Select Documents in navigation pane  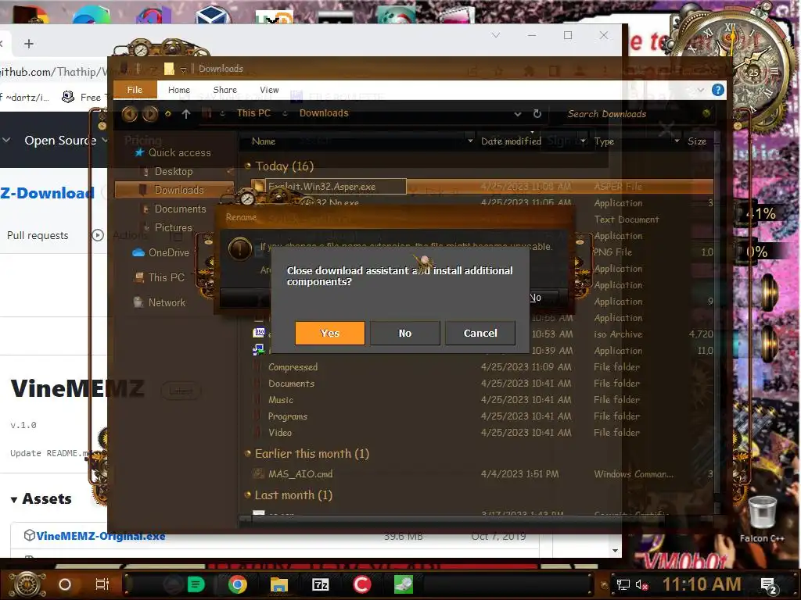180,209
